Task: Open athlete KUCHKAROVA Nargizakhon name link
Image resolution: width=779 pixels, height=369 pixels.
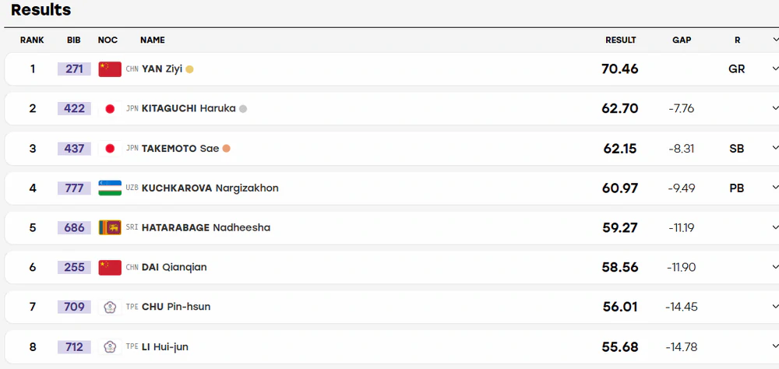Action: [210, 188]
